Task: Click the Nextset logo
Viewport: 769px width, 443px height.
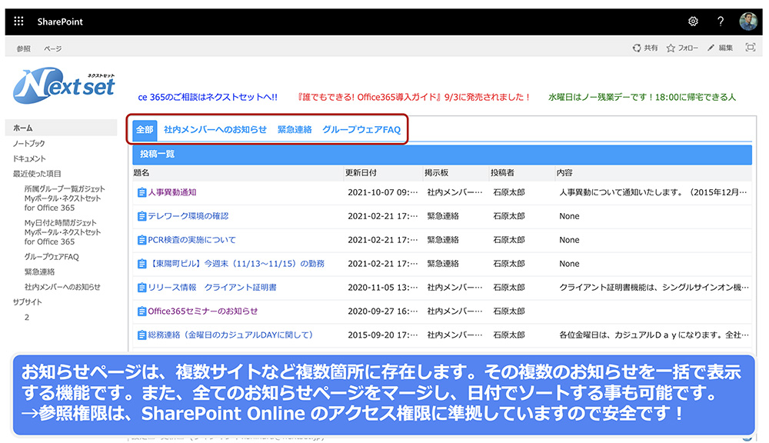Action: click(64, 86)
